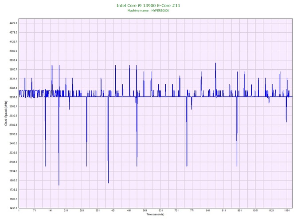This screenshot has height=222, width=297.
Task: Click the 1051 seconds x-axis label
Action: tap(255, 211)
